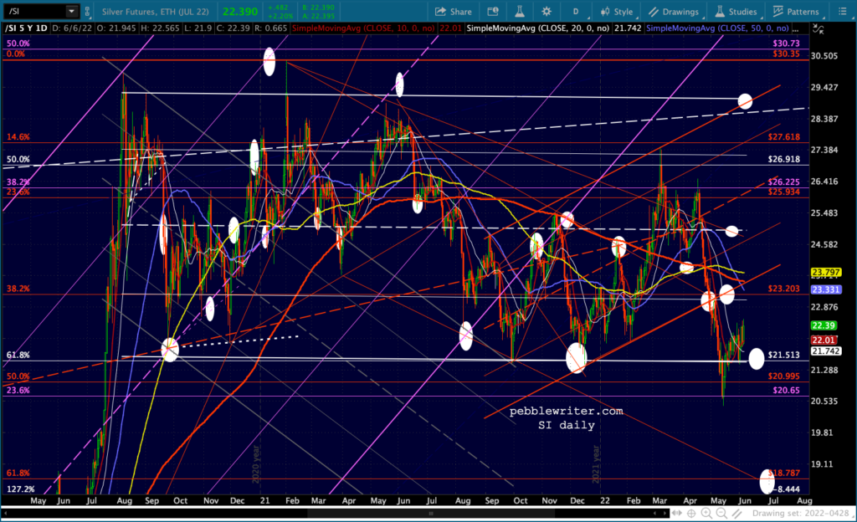This screenshot has height=522, width=857.
Task: Click the $30.35 fib price label
Action: [x=786, y=54]
